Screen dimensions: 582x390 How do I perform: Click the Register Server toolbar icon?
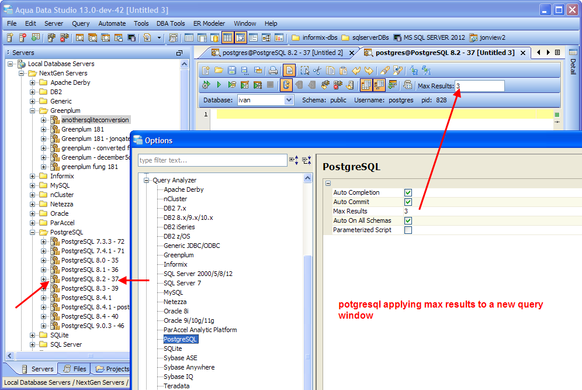(x=10, y=37)
